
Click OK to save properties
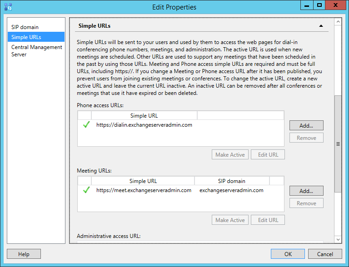click(288, 254)
